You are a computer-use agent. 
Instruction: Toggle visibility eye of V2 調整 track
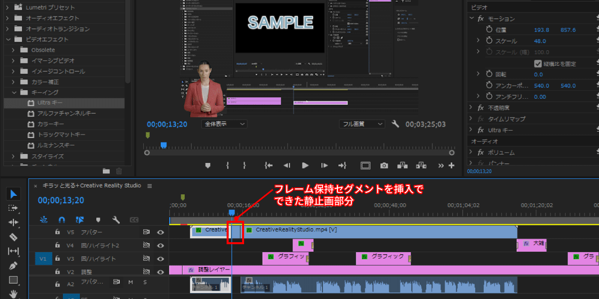coord(161,273)
